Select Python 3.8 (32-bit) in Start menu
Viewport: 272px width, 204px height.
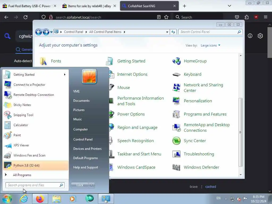coord(36,165)
